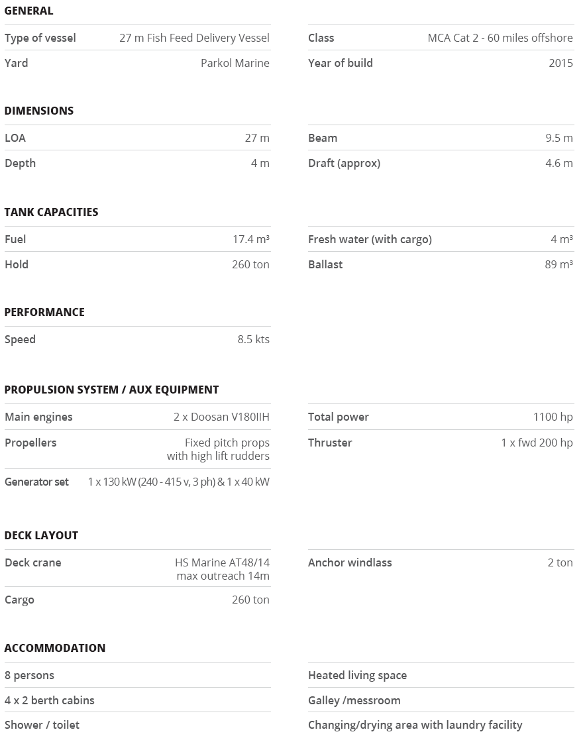Click the Galley /messroom accommodation entry
Viewport: 587px width, 744px height.
click(354, 700)
